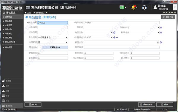Click the notification bell icon

pyautogui.click(x=133, y=7)
